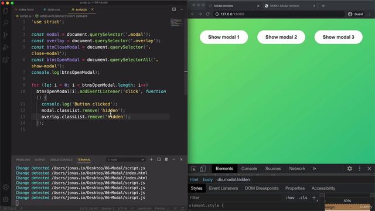Split the terminal panel
This screenshot has height=211, width=375.
click(159, 159)
